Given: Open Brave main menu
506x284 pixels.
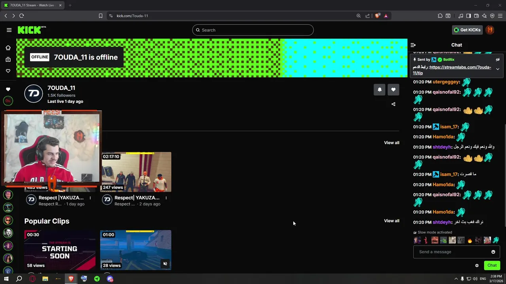Looking at the screenshot, I should (500, 16).
